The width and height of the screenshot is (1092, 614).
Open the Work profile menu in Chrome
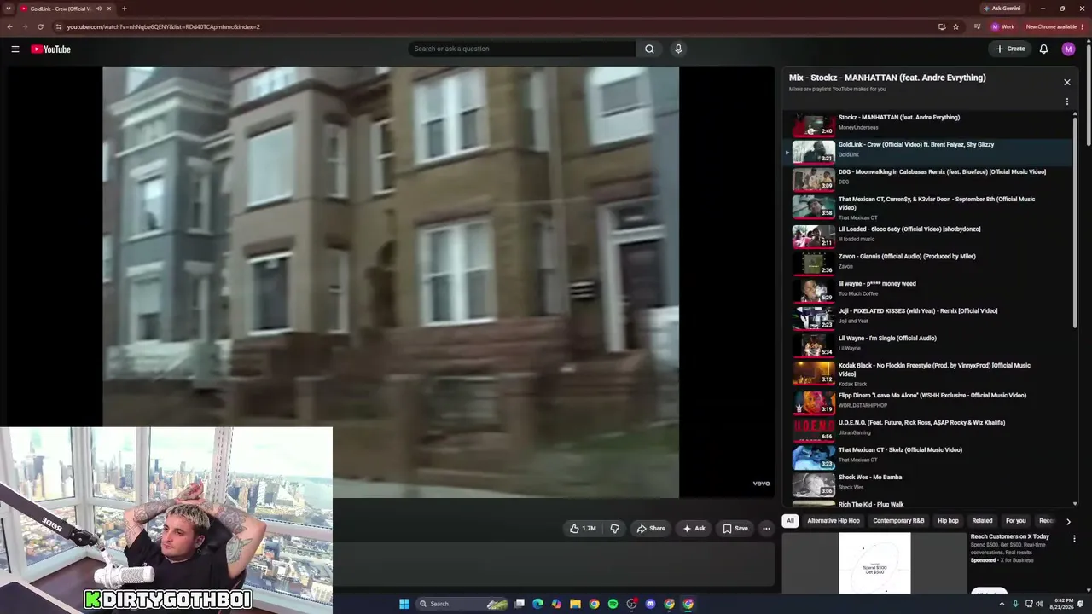pos(1002,26)
